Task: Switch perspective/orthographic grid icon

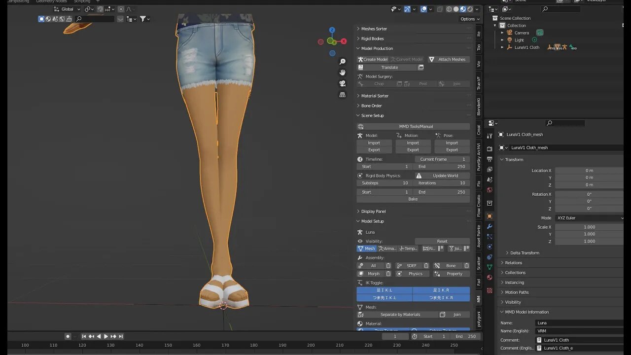Action: tap(343, 95)
